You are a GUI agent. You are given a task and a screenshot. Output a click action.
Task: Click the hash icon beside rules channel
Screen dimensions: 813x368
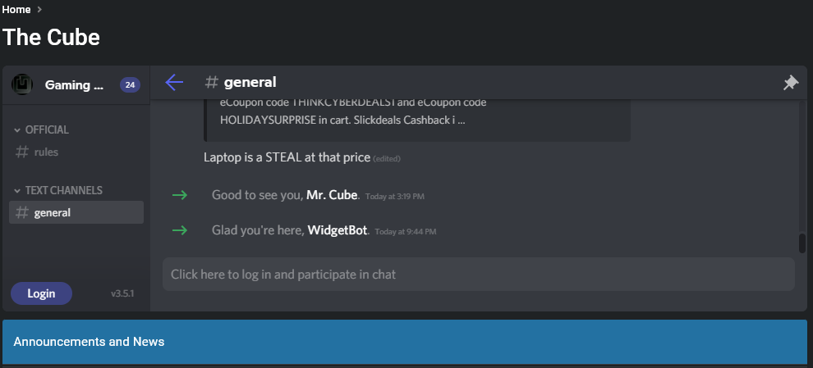click(x=22, y=152)
